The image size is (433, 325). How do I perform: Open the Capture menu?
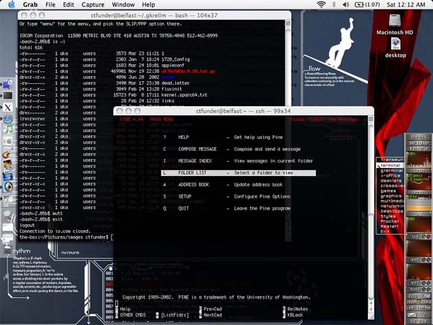93,5
